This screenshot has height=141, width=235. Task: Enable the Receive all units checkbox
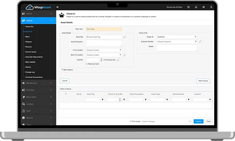click(87, 64)
